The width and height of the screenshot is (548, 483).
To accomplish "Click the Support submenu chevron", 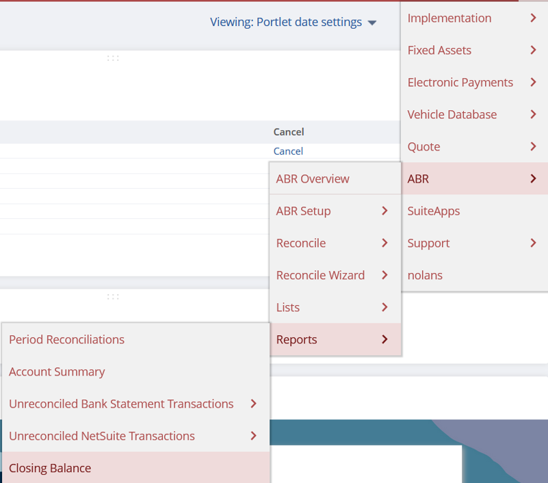I will (533, 244).
